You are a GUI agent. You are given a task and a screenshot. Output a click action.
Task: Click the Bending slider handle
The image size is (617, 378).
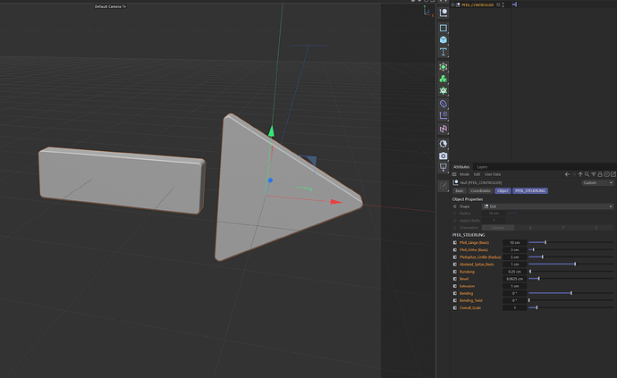click(x=571, y=293)
